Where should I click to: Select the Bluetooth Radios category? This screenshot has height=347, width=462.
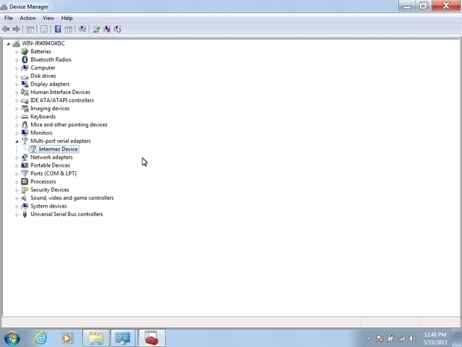click(51, 59)
